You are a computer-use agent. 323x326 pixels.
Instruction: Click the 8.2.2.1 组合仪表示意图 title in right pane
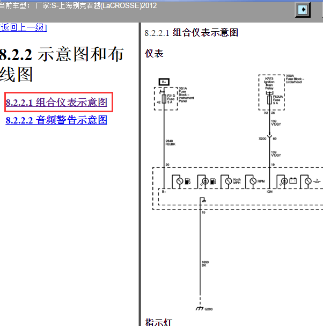[x=192, y=33]
